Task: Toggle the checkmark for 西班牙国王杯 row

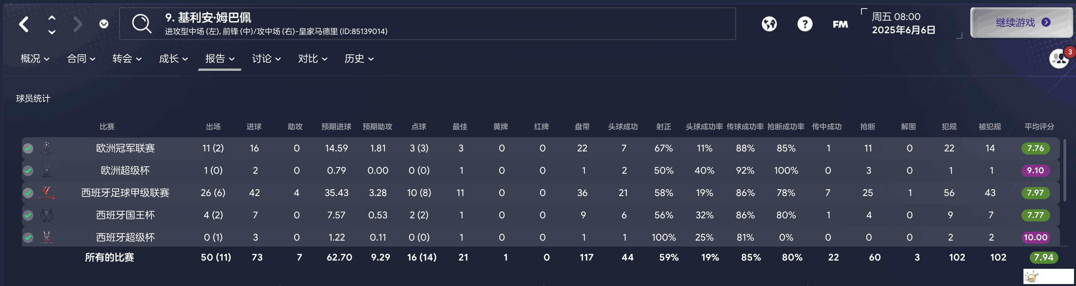Action: pos(28,215)
